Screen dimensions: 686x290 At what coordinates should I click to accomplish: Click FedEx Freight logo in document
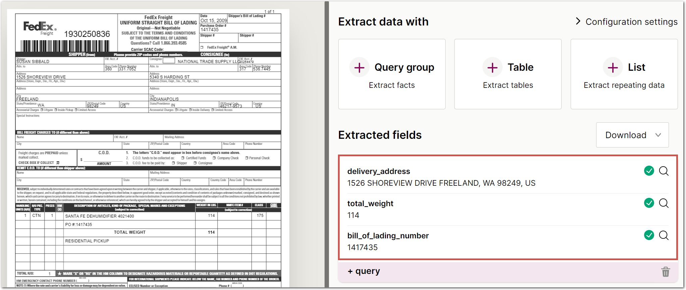pos(40,28)
